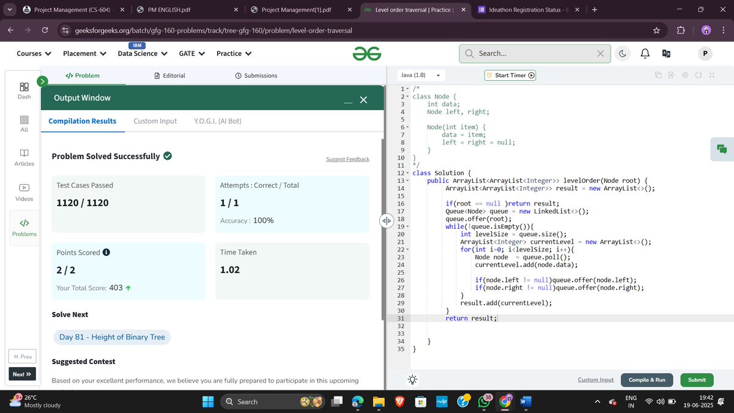
Task: Select the Y.O.G.I. (AI Bot) tab
Action: pos(218,121)
